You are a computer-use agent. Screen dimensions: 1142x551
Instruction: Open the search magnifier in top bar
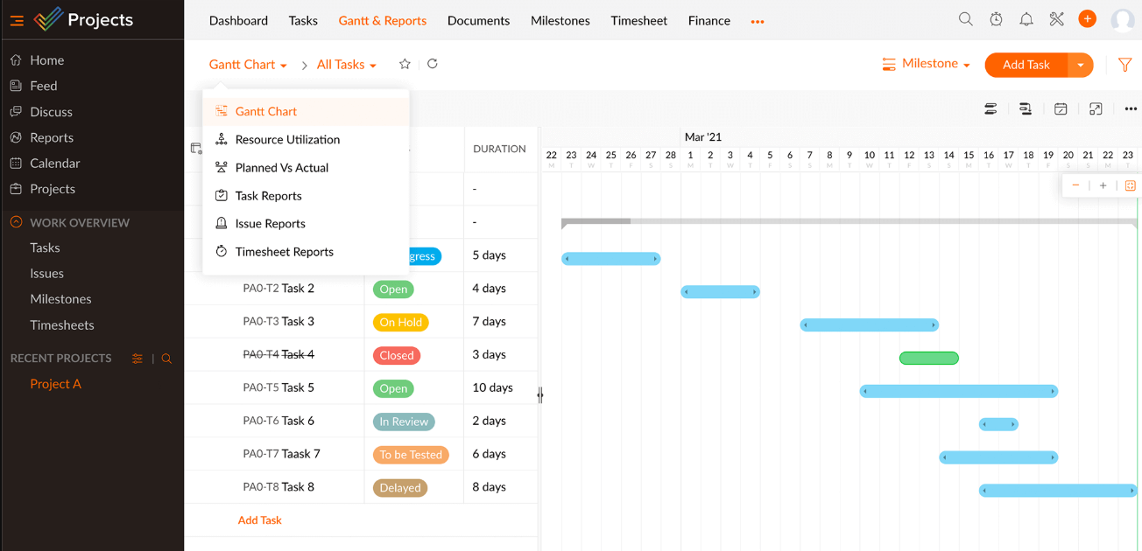[965, 19]
